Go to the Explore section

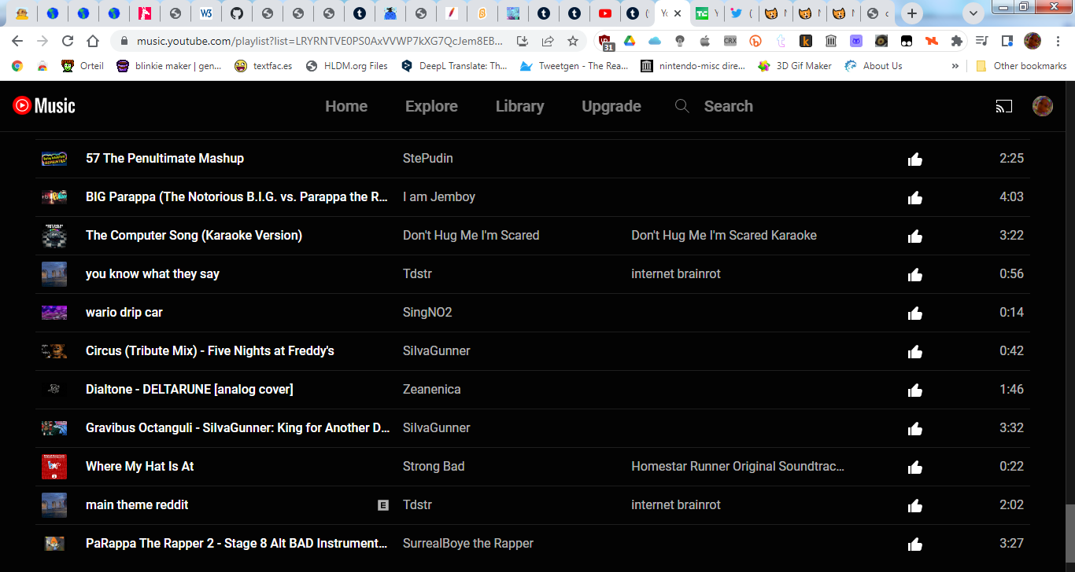pos(431,106)
